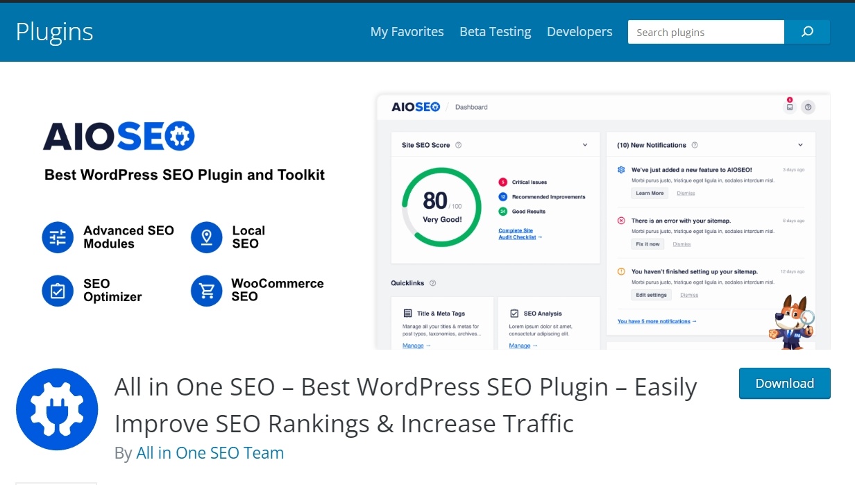Screen dimensions: 855x485
Task: Click 'Best WordPress SEO Plugin and Toolkit' tagline
Action: [x=185, y=175]
